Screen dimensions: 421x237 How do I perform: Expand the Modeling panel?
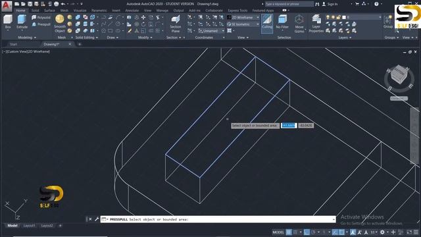[27, 38]
